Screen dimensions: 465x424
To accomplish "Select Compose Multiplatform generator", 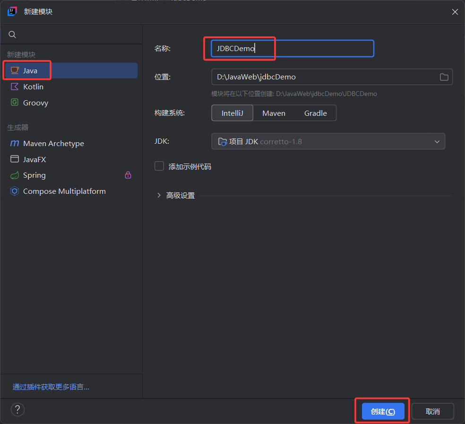I will [71, 191].
